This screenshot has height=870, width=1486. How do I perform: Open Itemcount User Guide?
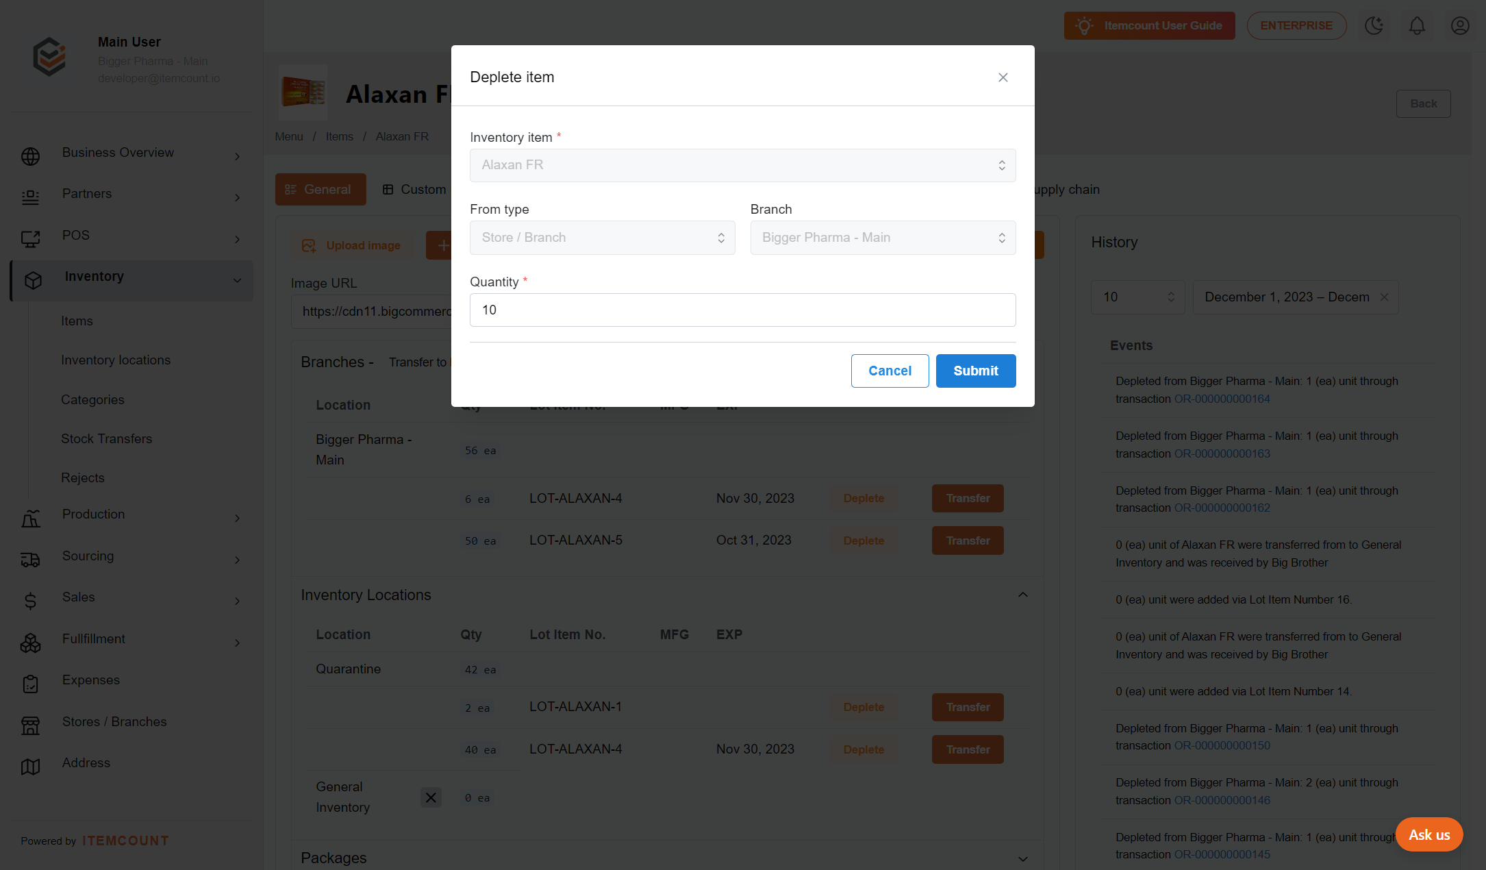(x=1149, y=26)
